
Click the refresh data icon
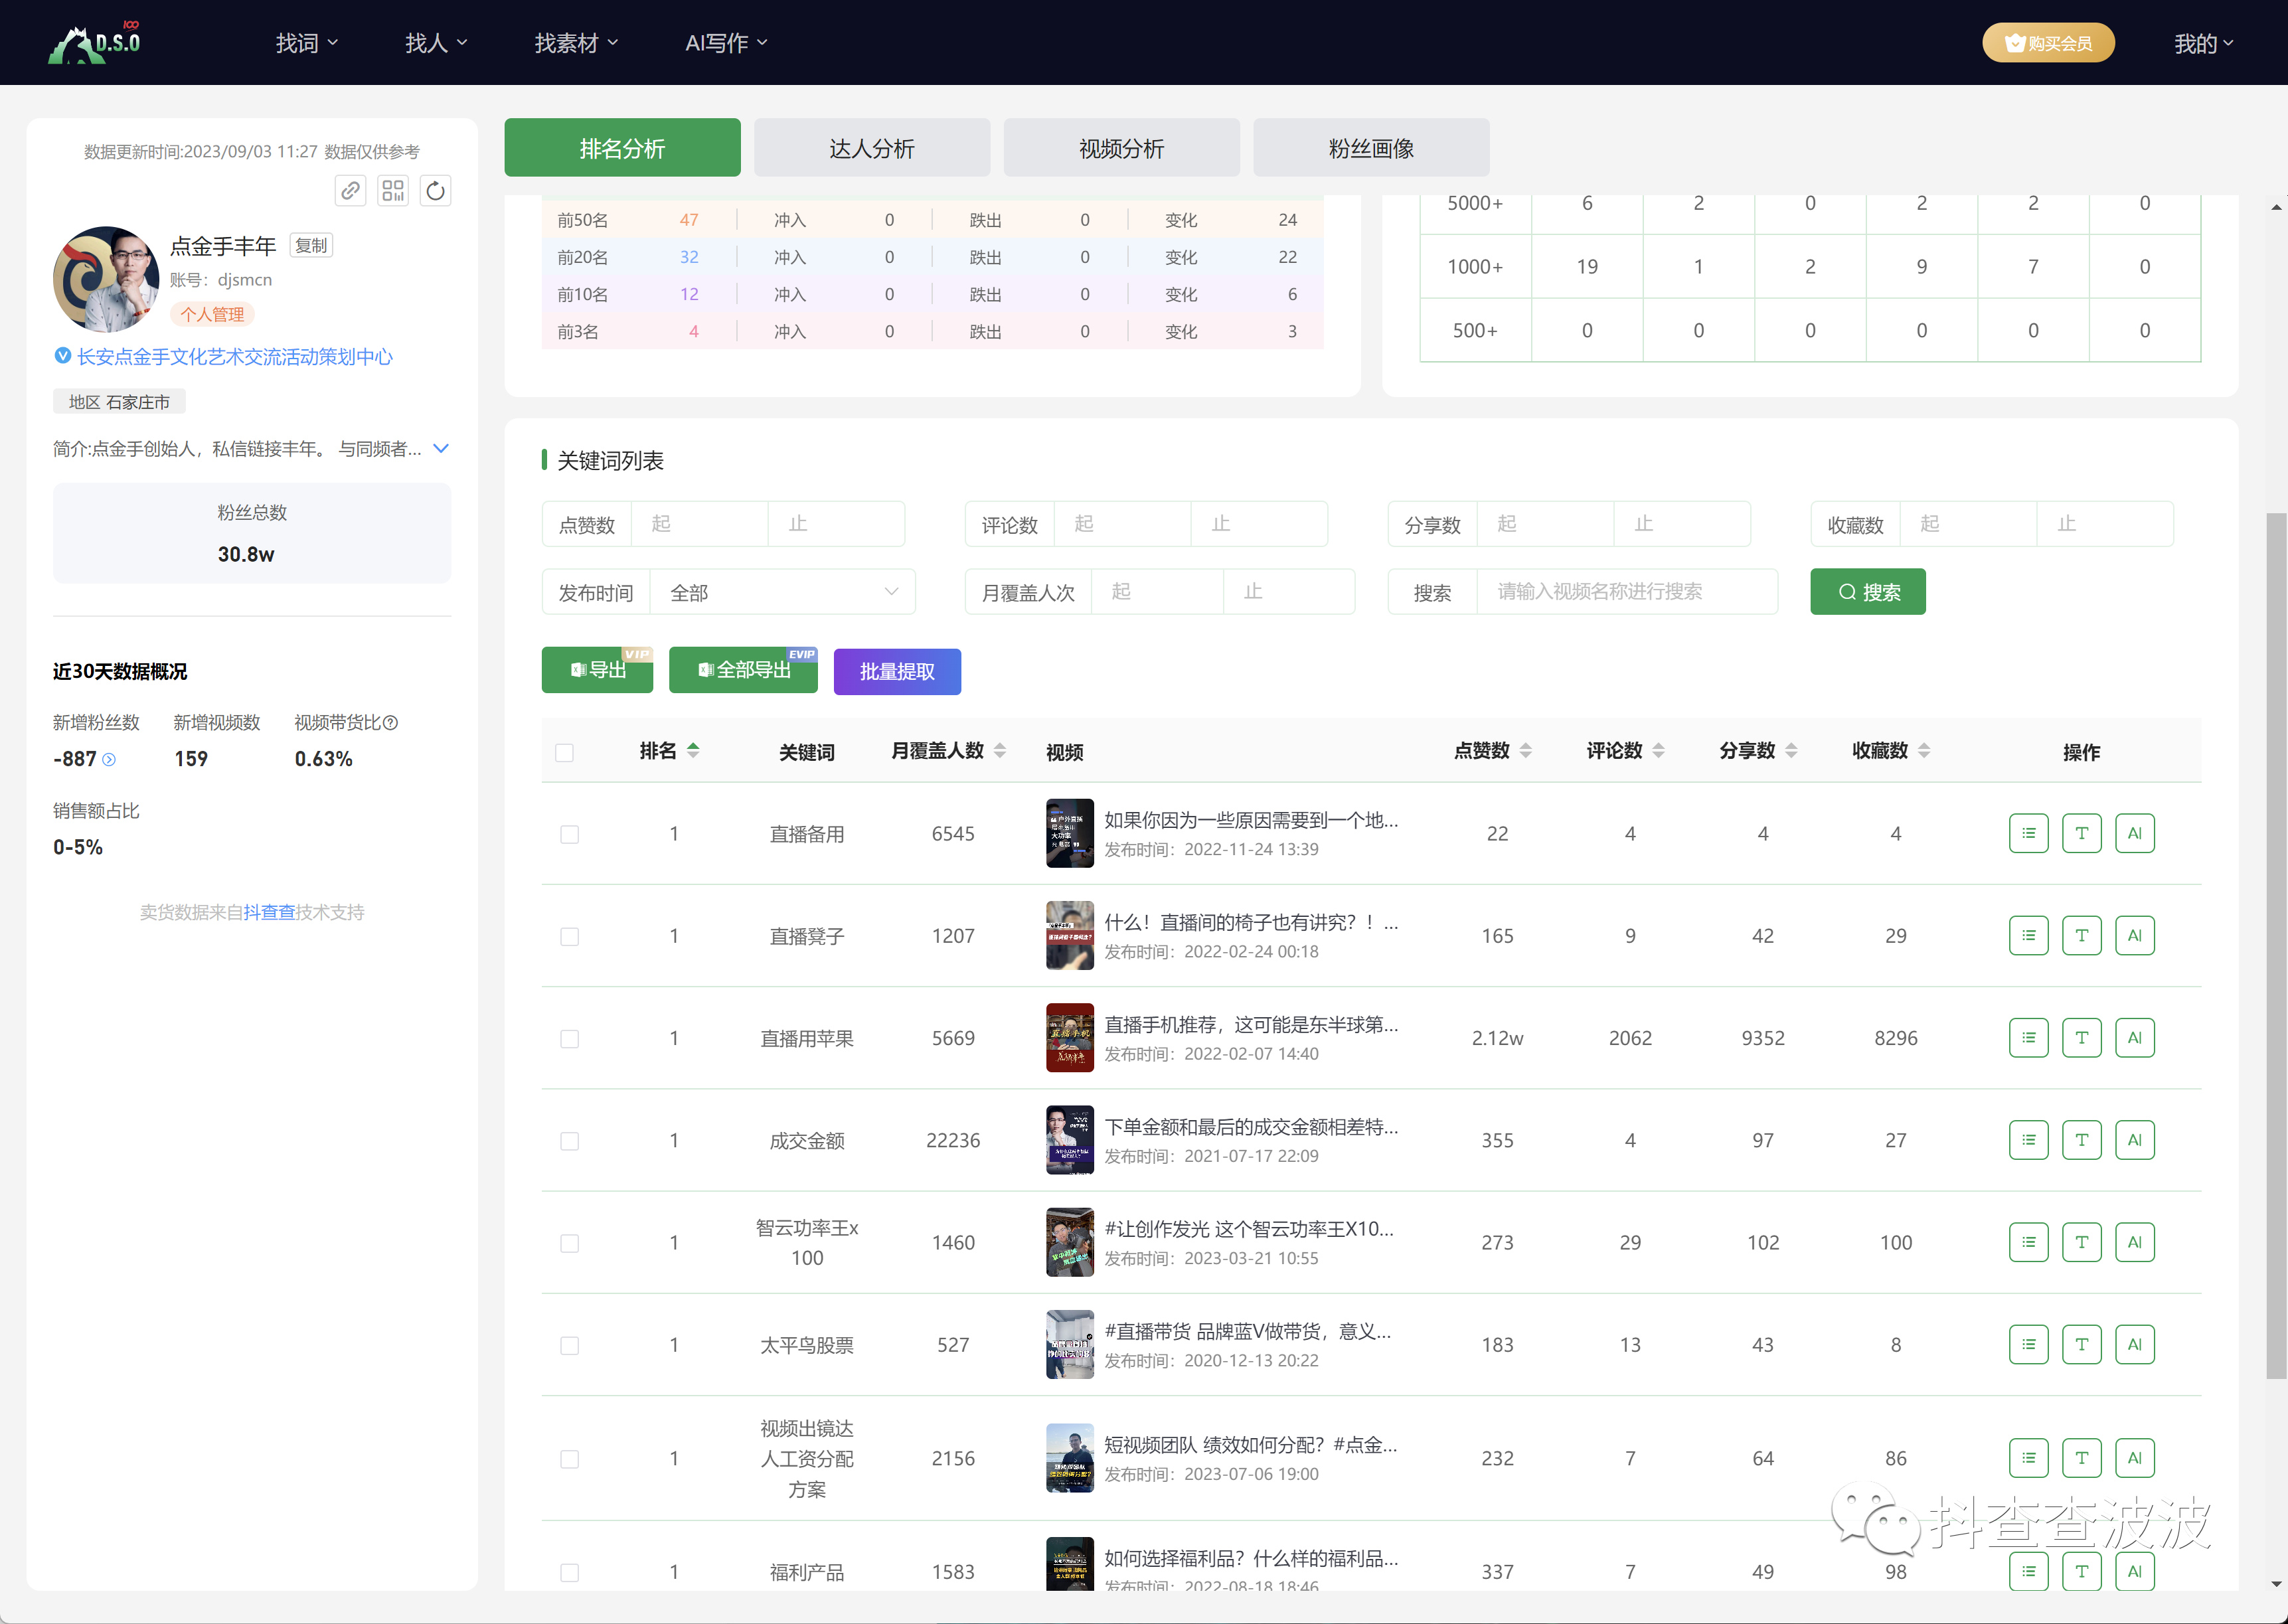click(x=435, y=190)
